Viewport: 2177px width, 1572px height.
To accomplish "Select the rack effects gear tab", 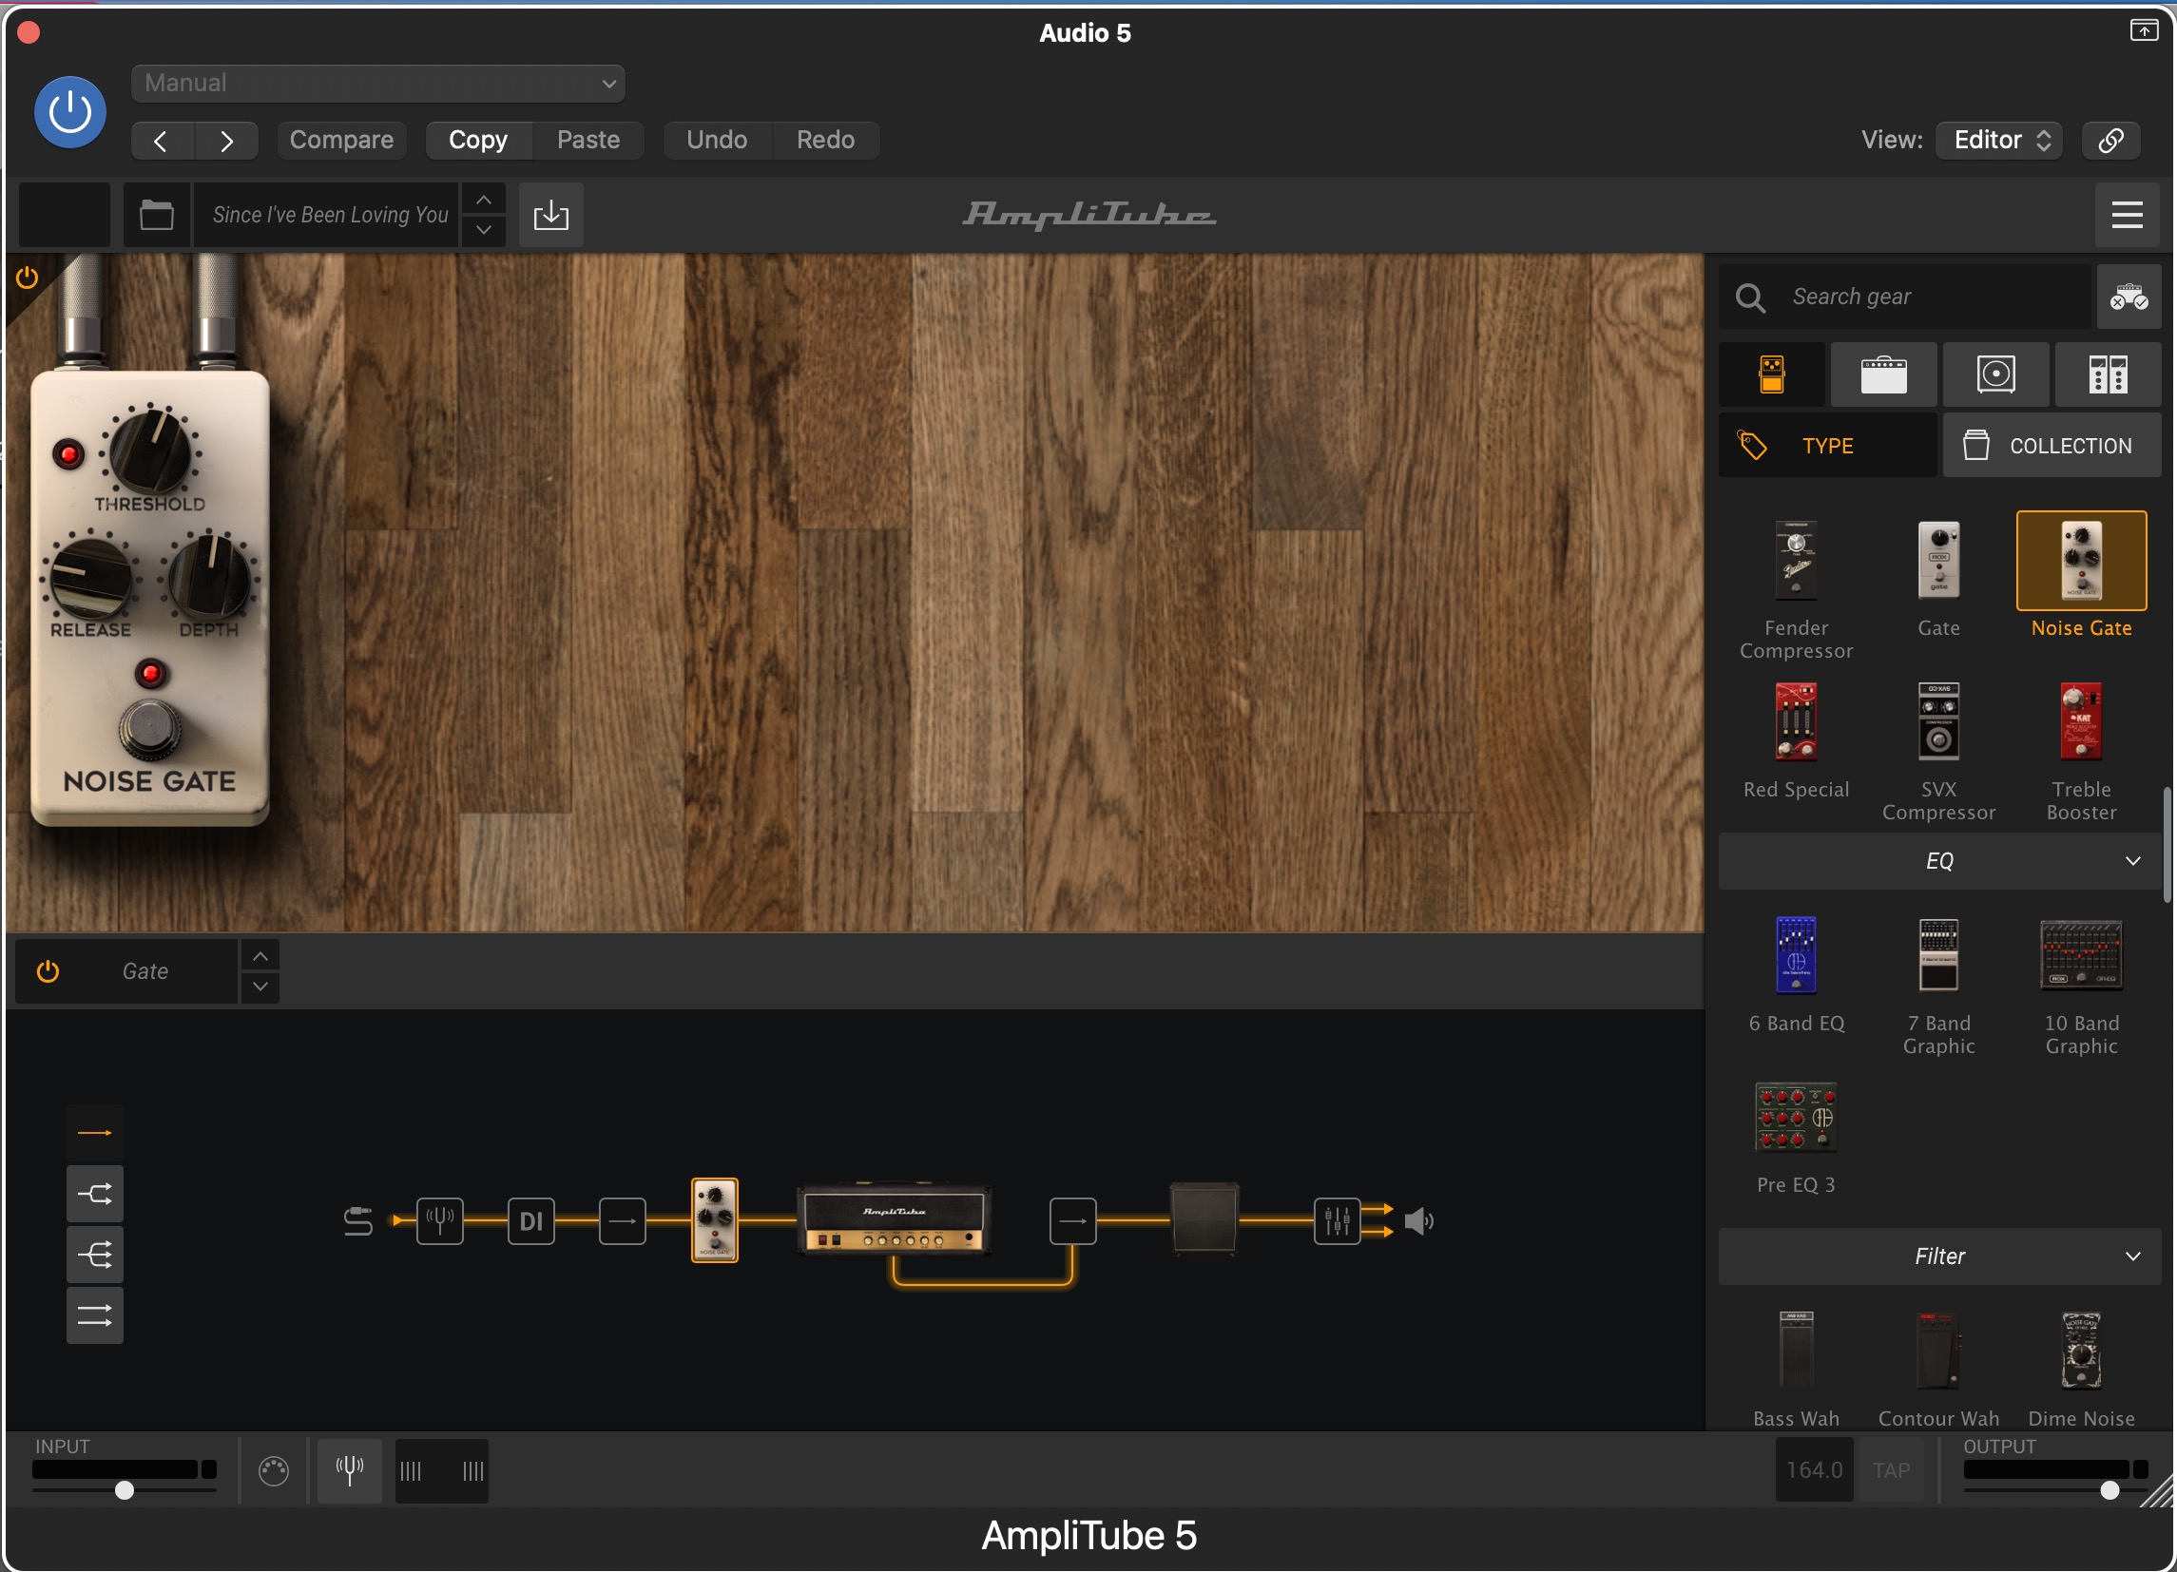I will point(2109,374).
